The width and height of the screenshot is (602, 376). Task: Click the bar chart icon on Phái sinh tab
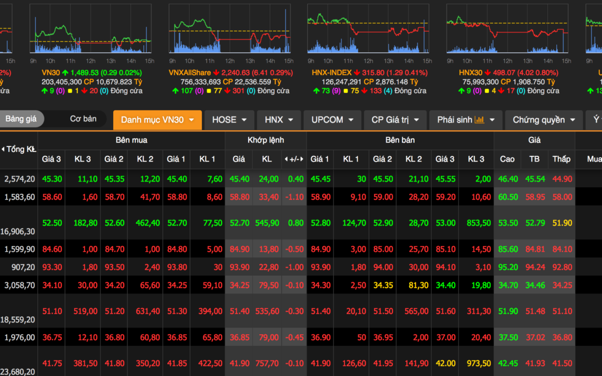[x=479, y=120]
